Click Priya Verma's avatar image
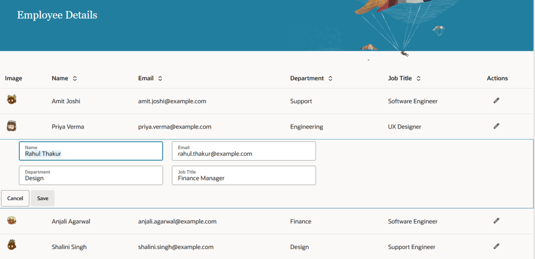This screenshot has height=259, width=535. coord(11,126)
